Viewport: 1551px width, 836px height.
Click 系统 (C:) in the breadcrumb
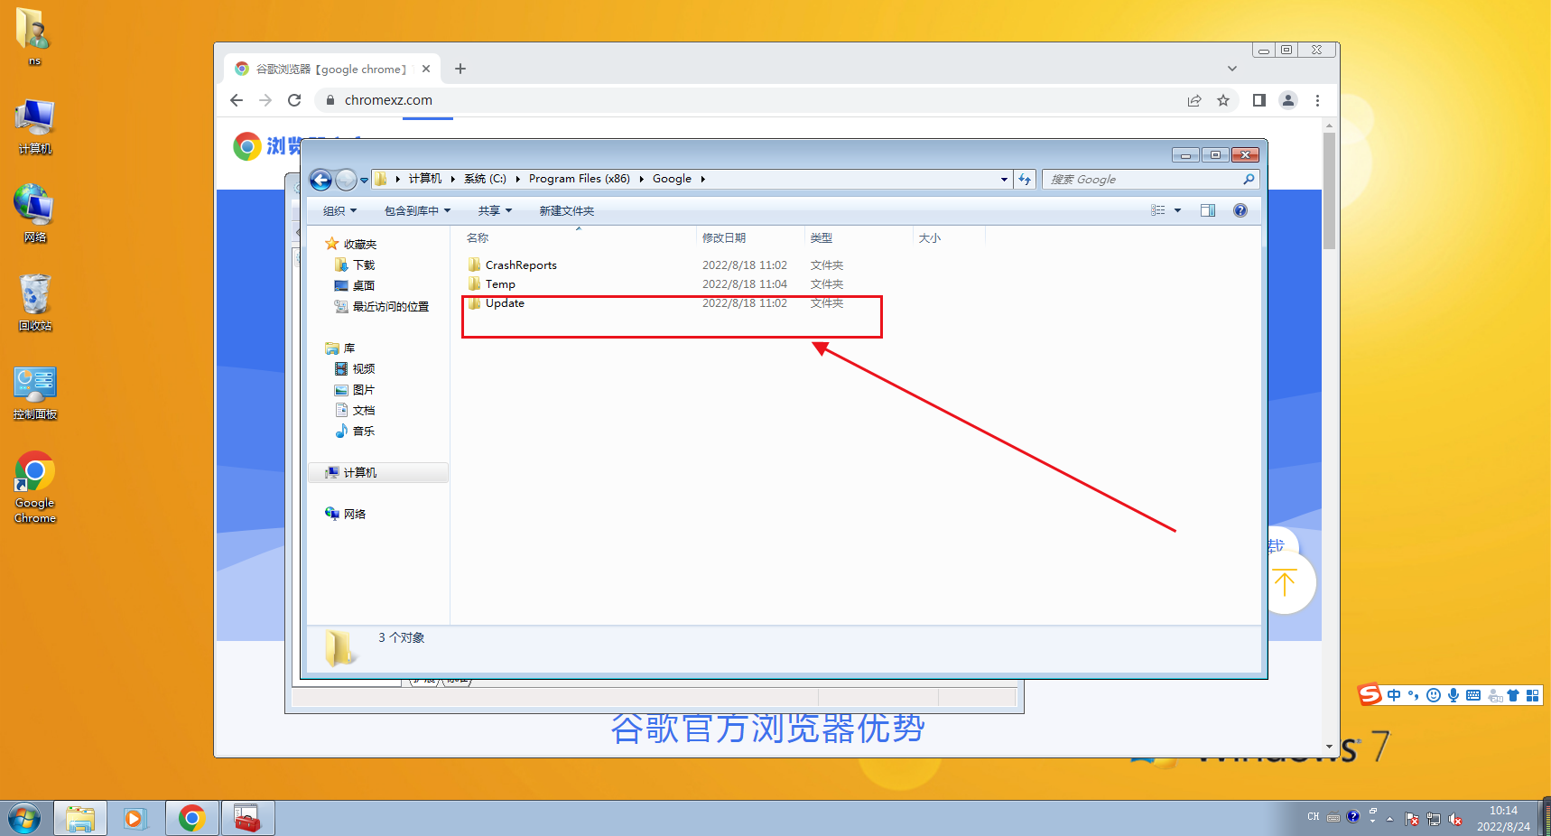(x=485, y=179)
